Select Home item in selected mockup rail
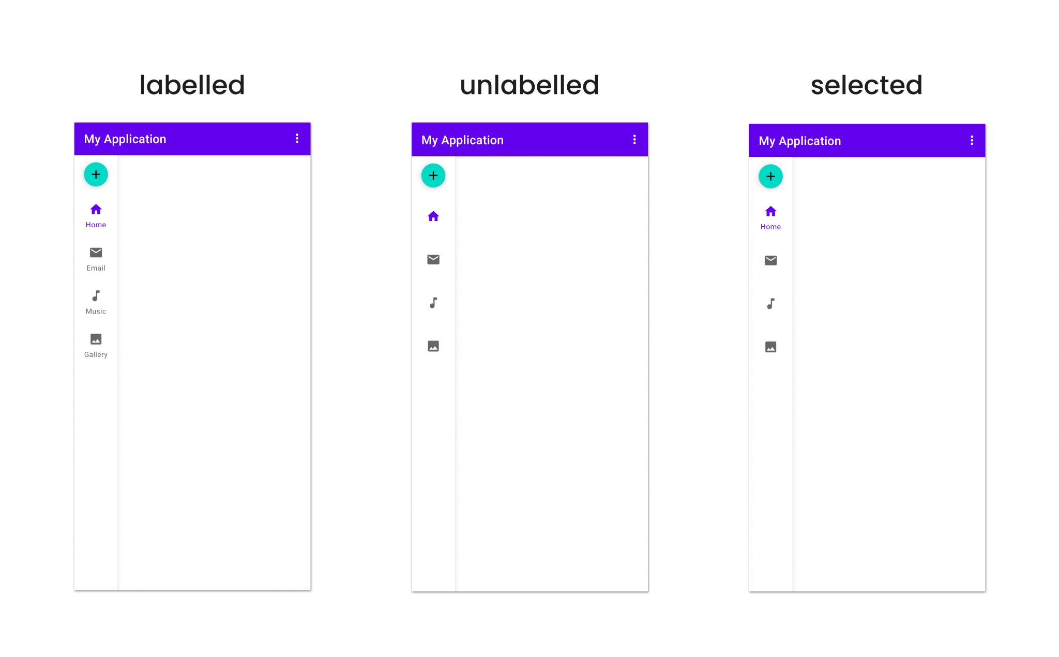 click(770, 217)
